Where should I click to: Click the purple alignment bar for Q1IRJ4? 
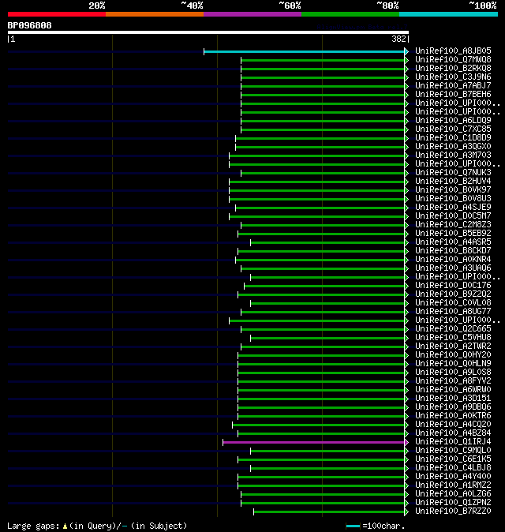click(x=314, y=443)
